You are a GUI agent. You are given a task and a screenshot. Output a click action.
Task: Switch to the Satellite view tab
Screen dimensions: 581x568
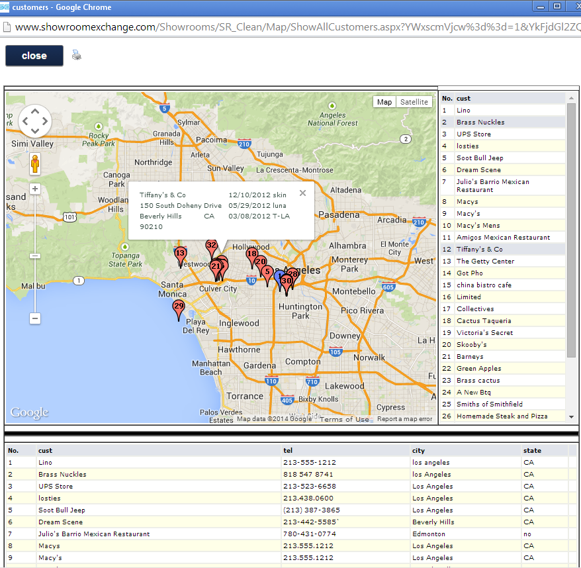click(x=414, y=102)
